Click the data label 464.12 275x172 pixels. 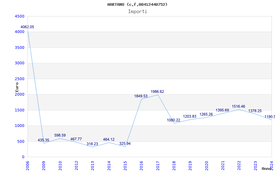[109, 140]
